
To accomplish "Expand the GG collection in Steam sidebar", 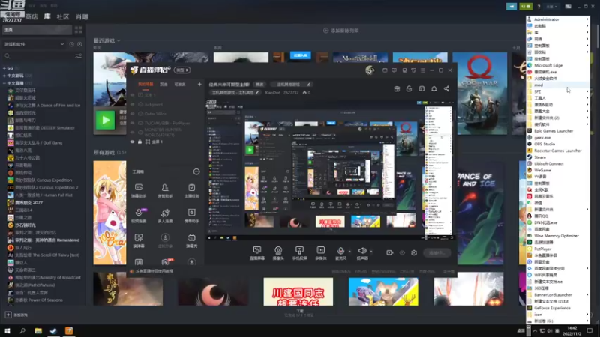I will click(x=4, y=68).
